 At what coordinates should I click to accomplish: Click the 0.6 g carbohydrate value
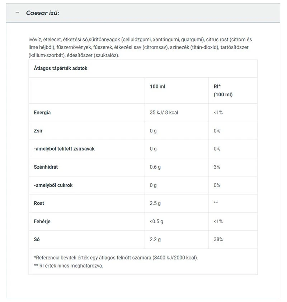[x=154, y=167]
